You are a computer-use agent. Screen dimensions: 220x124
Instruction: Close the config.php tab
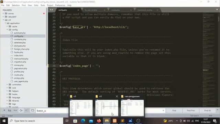(x=78, y=10)
